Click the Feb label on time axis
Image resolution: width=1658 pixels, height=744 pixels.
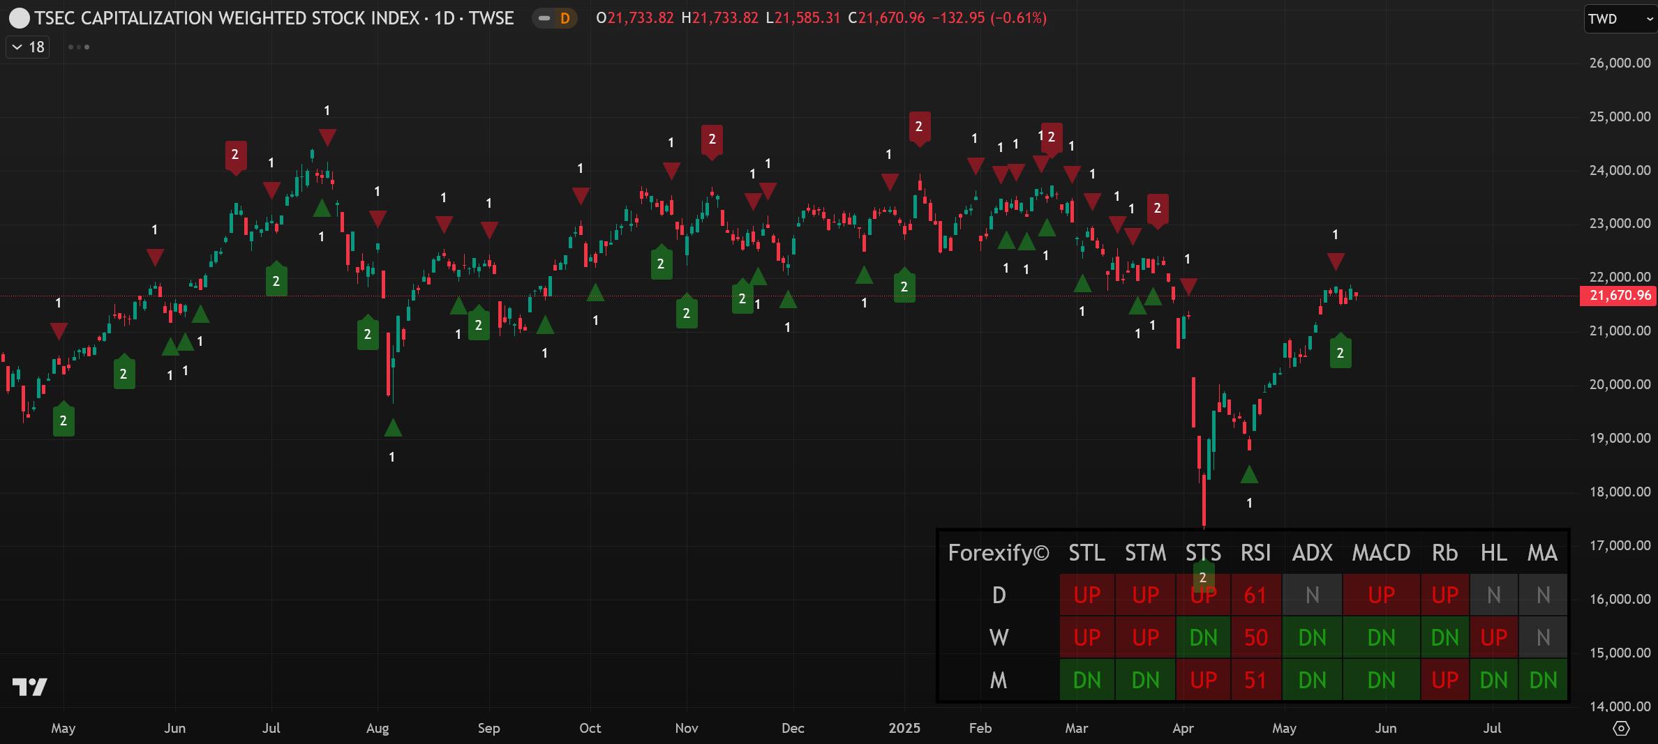pos(980,728)
